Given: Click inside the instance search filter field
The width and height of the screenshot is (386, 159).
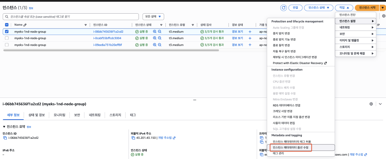Looking at the screenshot, I should pos(71,17).
